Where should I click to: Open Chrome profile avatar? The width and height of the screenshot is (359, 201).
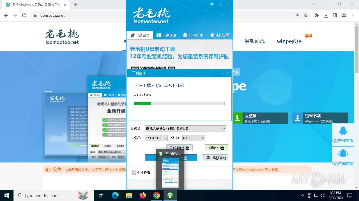(344, 15)
